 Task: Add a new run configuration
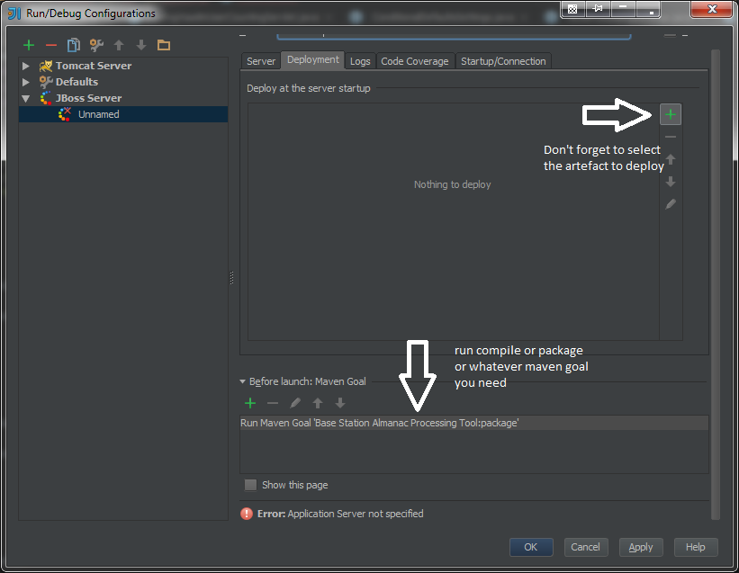[29, 45]
